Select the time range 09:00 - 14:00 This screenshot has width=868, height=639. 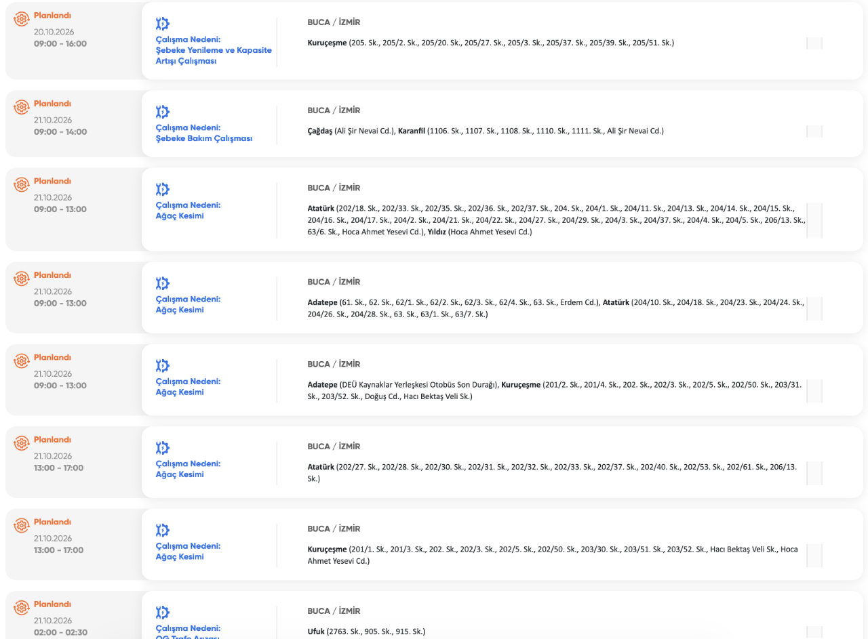(x=60, y=132)
